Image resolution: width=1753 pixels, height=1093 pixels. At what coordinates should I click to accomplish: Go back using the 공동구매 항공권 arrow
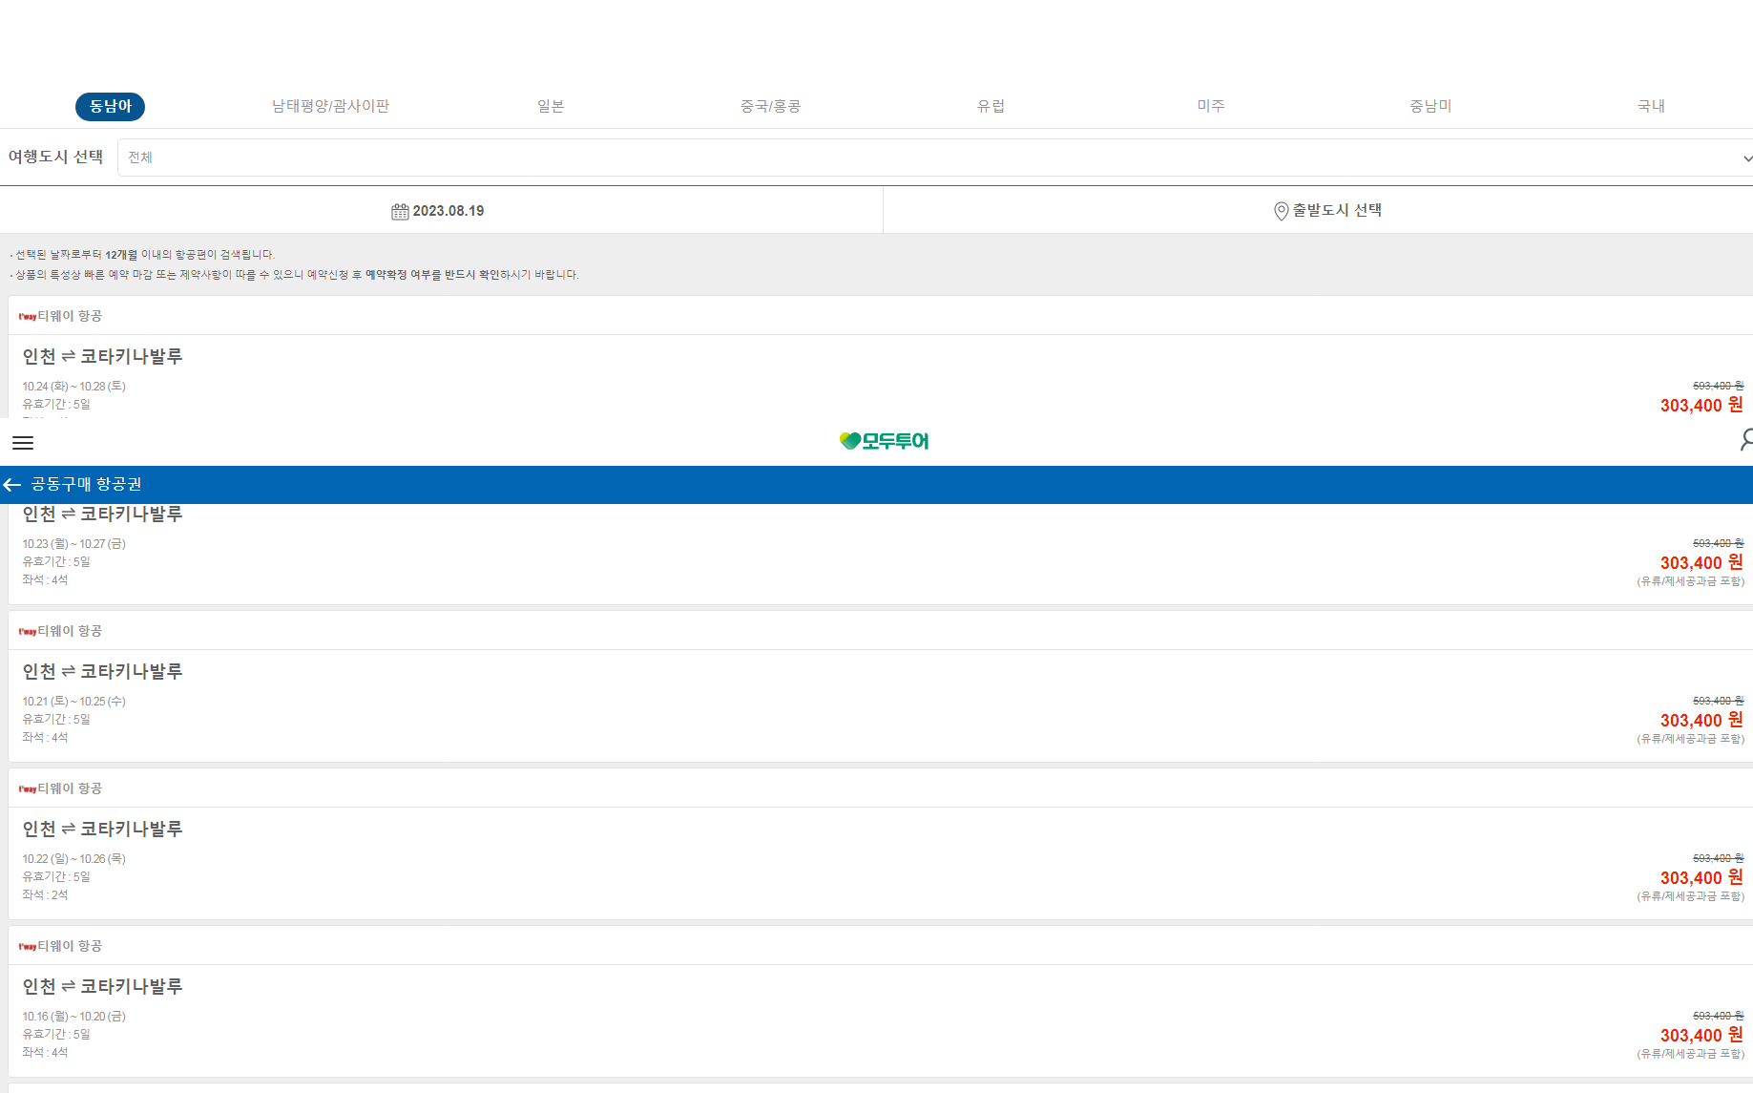coord(11,485)
